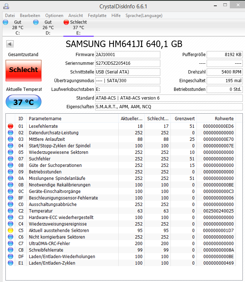Click status icon of Geräte-Einschaltvorgänge row
Screen dimensions: 245x282
click(10, 191)
